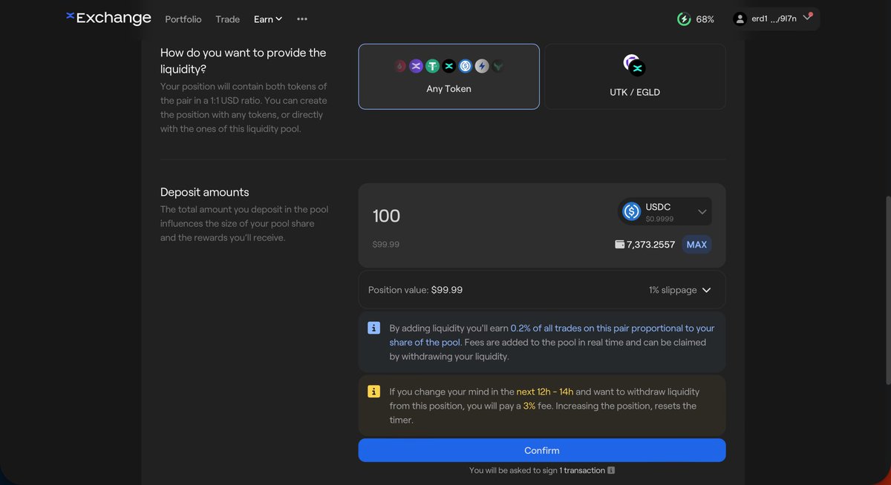Open the erd1 wallet account dropdown
The width and height of the screenshot is (891, 485).
(x=776, y=19)
